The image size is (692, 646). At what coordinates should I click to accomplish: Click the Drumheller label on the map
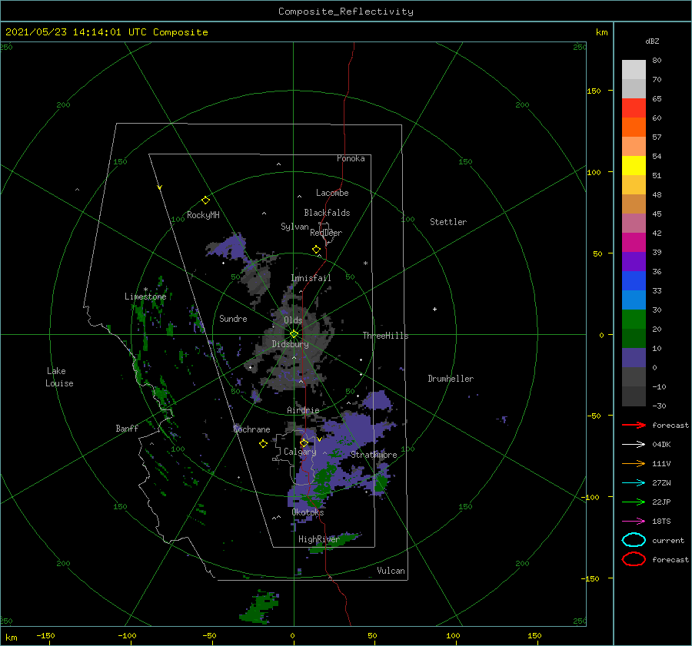point(451,379)
